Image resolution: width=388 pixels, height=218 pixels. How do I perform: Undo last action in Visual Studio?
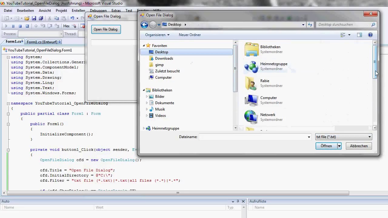tap(72, 18)
